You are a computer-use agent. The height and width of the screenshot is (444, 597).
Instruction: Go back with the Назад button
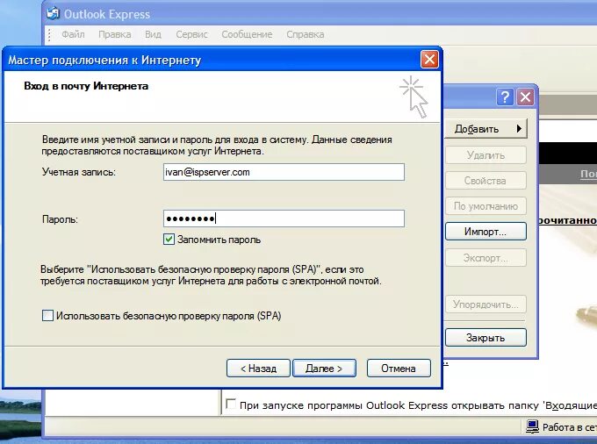tap(258, 369)
